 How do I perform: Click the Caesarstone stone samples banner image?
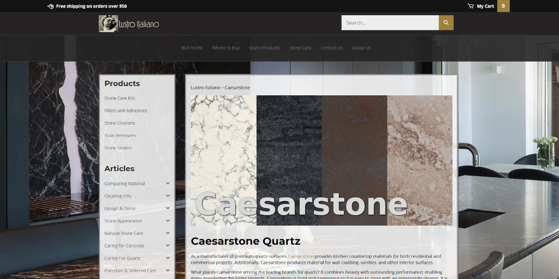coord(322,160)
